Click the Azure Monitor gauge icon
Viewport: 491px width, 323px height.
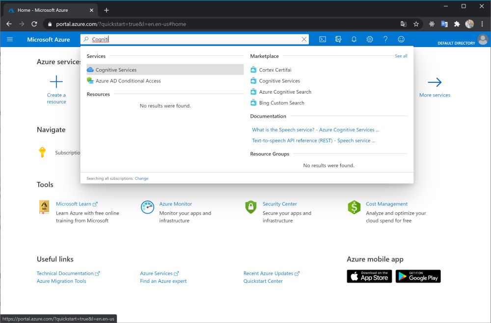click(147, 207)
